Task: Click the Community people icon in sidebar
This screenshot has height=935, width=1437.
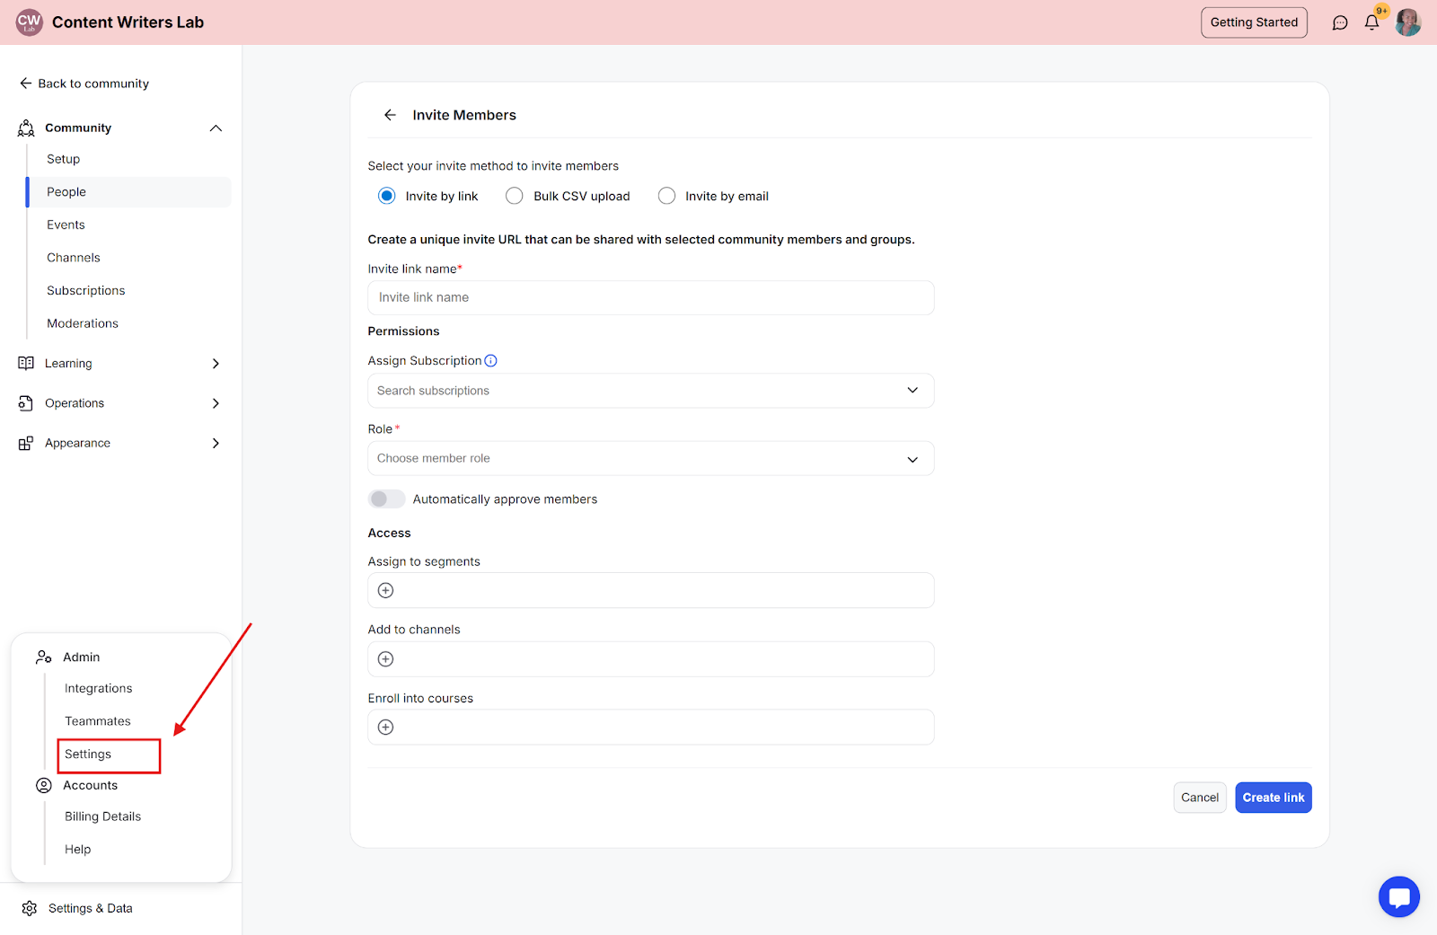Action: click(x=26, y=128)
